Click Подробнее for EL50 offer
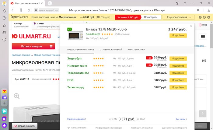213x130 pixels. (178, 80)
